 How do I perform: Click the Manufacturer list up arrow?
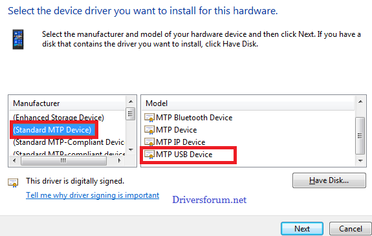[131, 102]
